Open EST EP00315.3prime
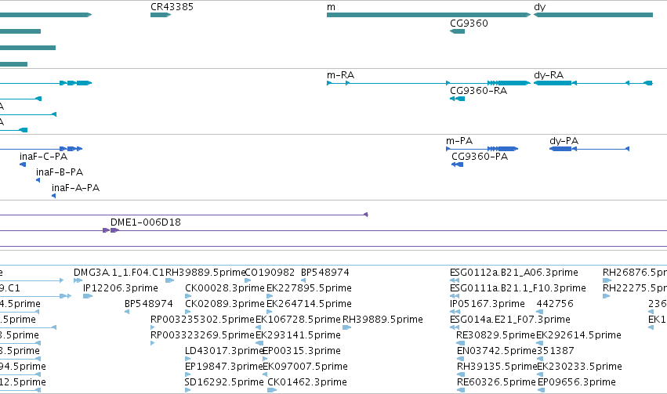This screenshot has width=667, height=394. pos(302,351)
